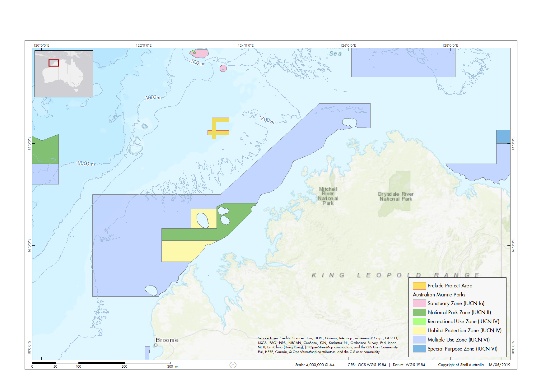This screenshot has height=386, width=546.
Task: Click the Mitchell River National Park label
Action: [328, 196]
